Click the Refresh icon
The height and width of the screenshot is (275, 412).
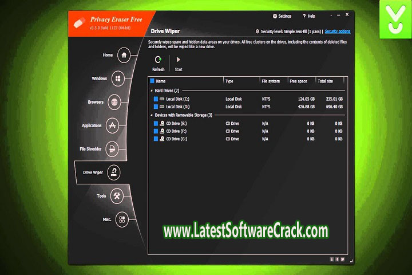click(x=158, y=60)
